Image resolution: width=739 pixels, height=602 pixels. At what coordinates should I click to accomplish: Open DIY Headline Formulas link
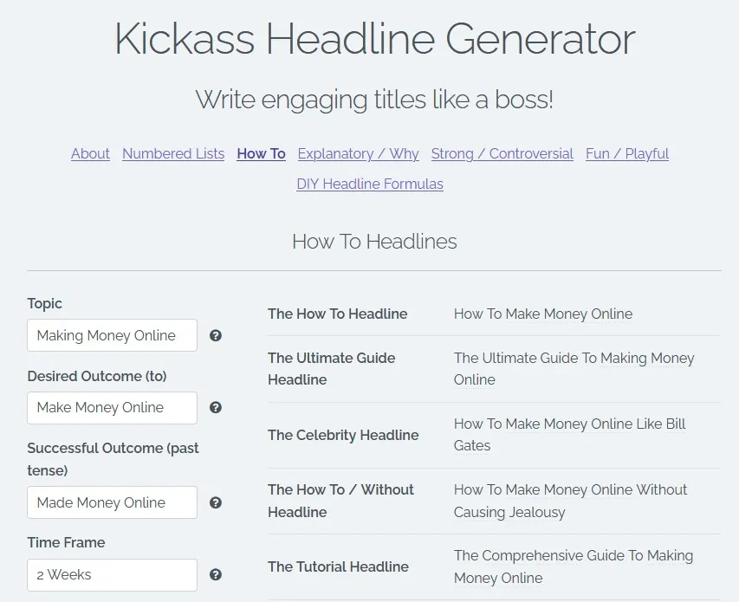tap(370, 184)
